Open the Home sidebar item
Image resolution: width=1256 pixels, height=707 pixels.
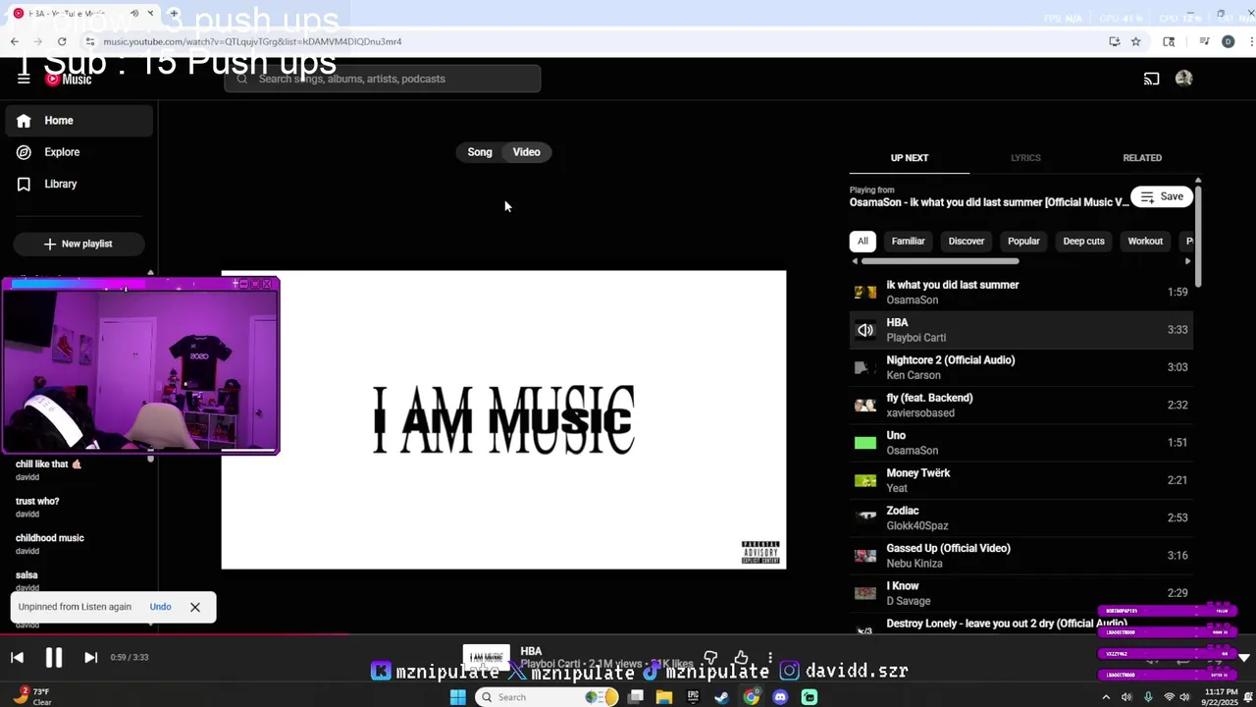coord(78,121)
